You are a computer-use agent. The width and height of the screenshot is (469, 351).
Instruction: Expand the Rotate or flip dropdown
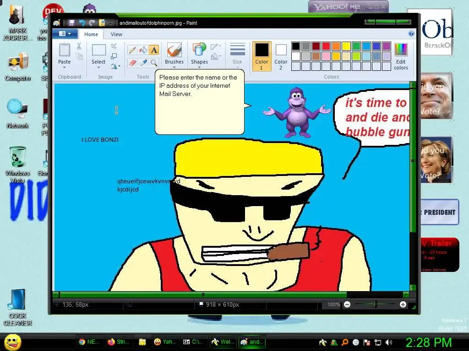pyautogui.click(x=115, y=66)
